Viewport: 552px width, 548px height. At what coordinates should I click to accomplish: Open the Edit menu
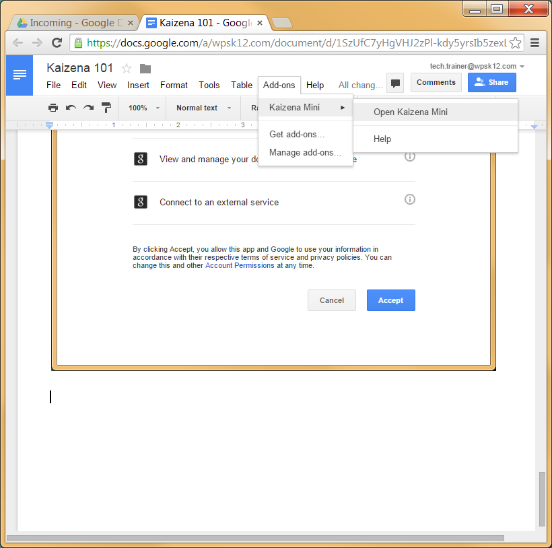[x=79, y=85]
